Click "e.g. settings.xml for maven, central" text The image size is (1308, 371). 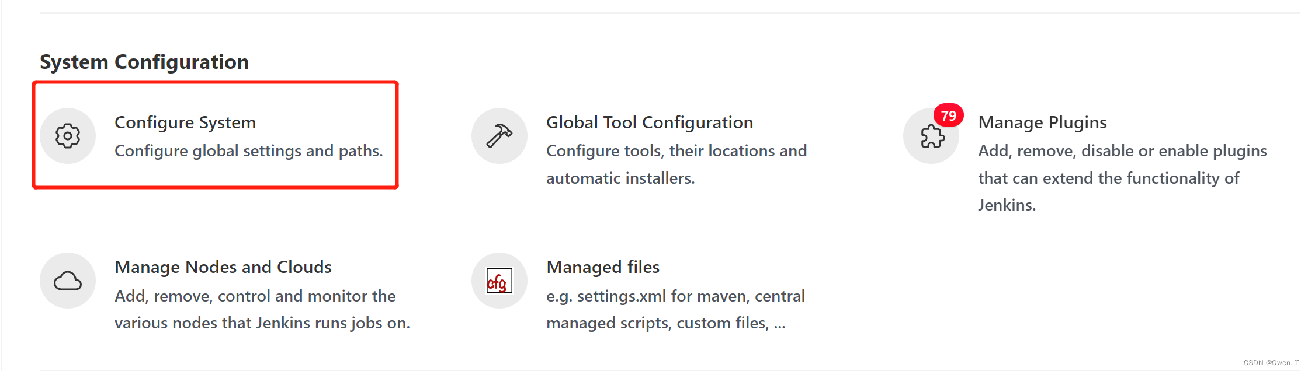click(x=675, y=296)
